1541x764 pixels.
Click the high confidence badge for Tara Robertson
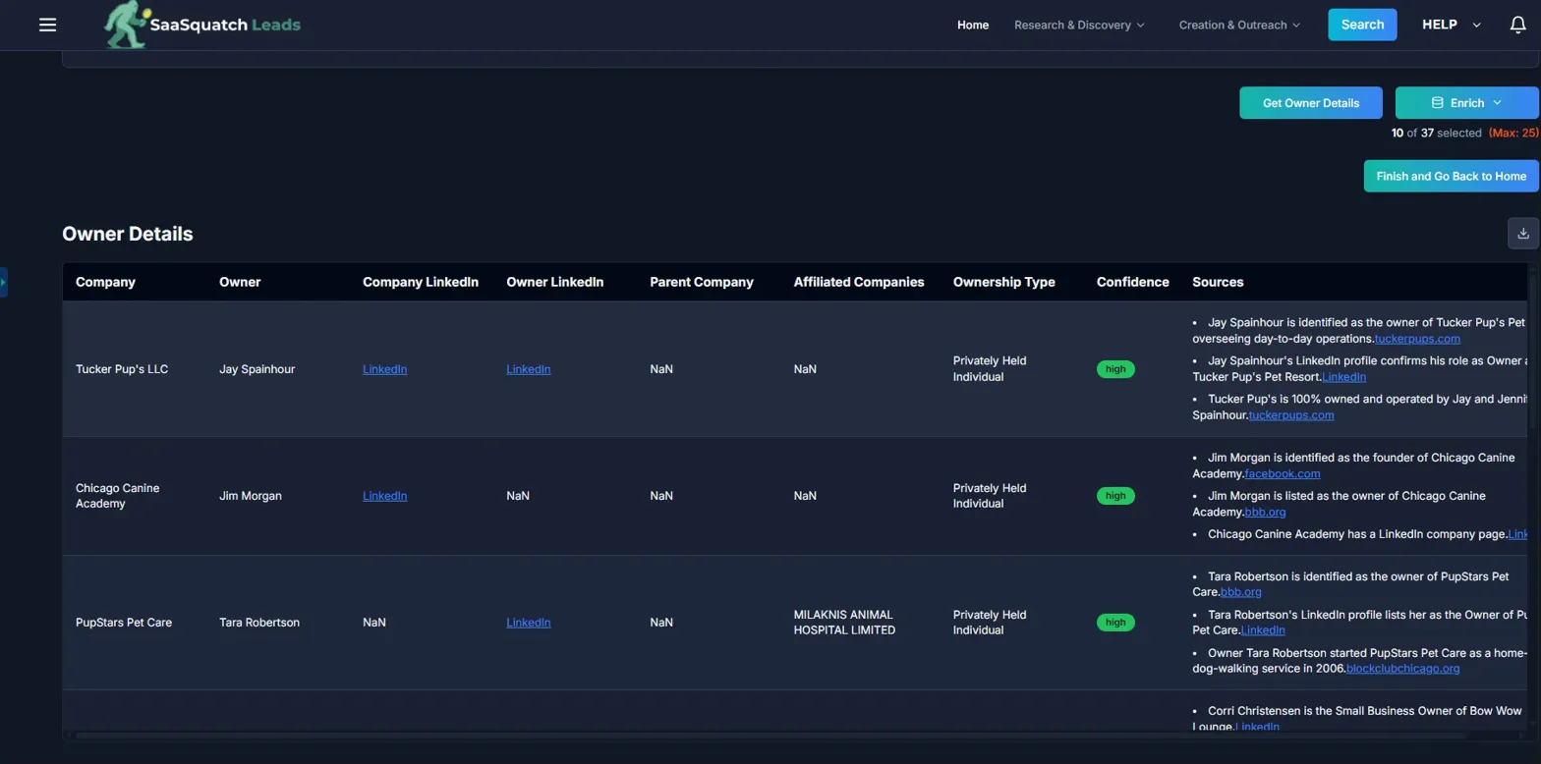click(x=1115, y=623)
